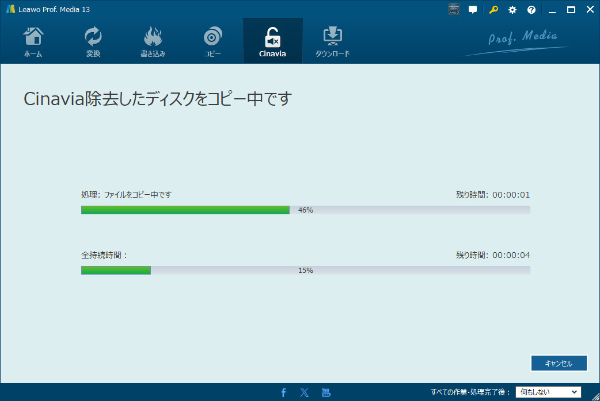Click the 処理: ファイルをコピー中です label

pos(126,195)
